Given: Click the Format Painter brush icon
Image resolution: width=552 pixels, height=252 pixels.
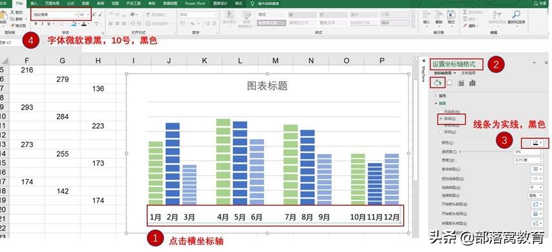Looking at the screenshot, I should coord(12,25).
